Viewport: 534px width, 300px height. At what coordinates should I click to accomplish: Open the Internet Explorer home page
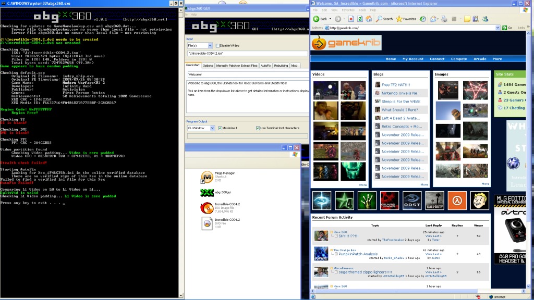point(369,19)
